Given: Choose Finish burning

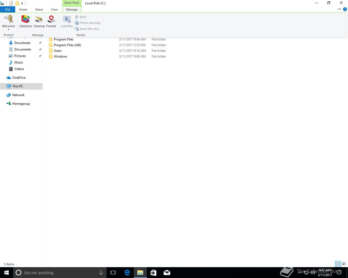Looking at the screenshot, I should pyautogui.click(x=88, y=23).
